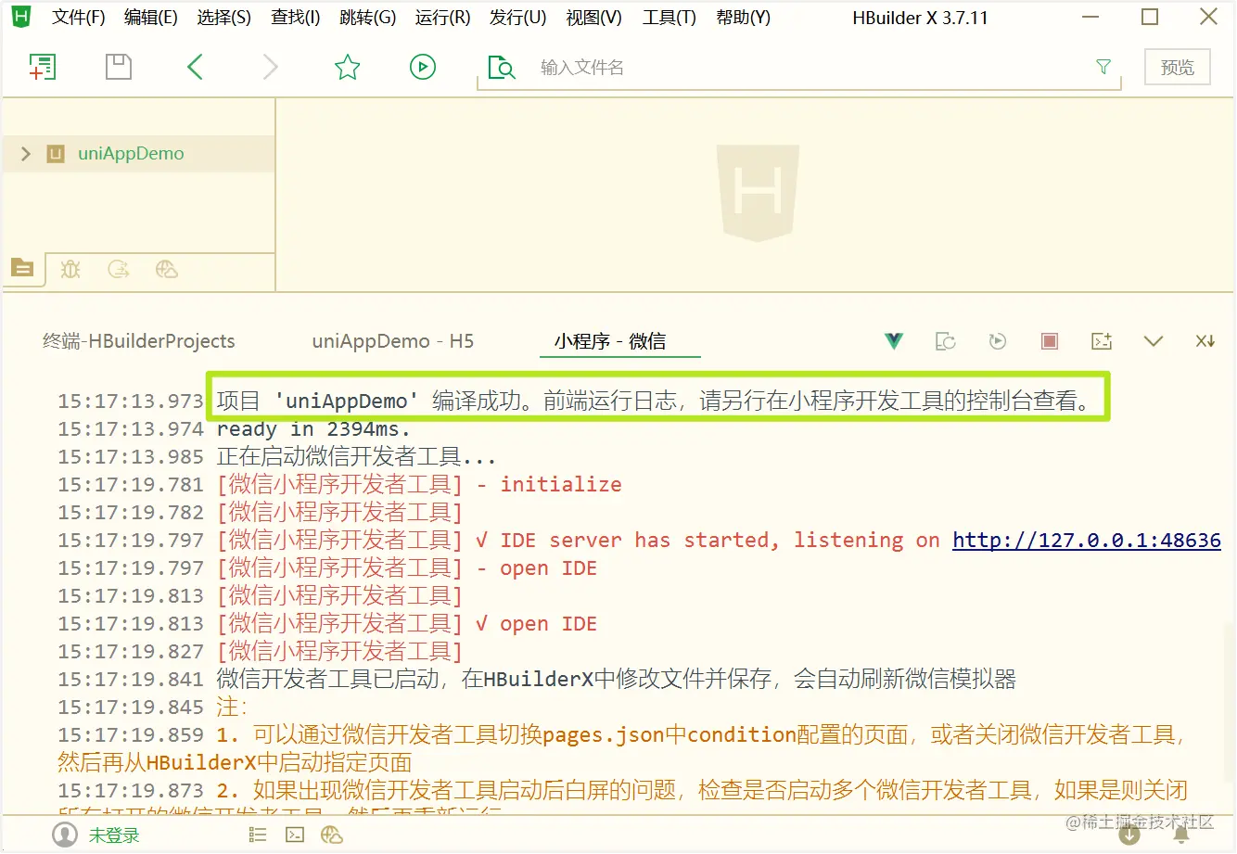Open the http://127.0.0.1:48636 link
This screenshot has width=1237, height=854.
click(x=1087, y=541)
